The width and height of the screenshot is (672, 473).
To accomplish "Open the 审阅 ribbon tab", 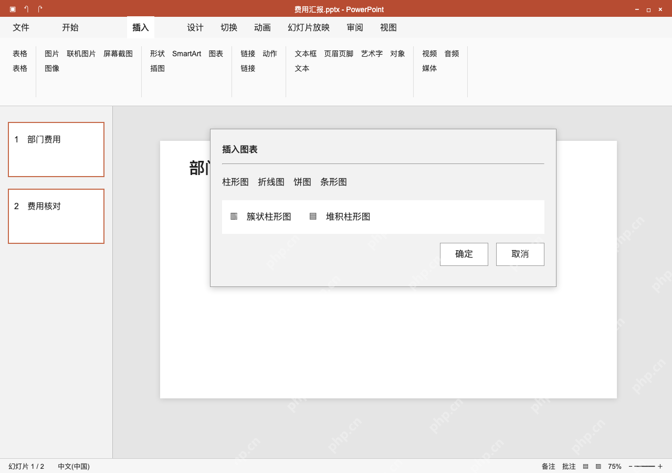I will (x=355, y=27).
